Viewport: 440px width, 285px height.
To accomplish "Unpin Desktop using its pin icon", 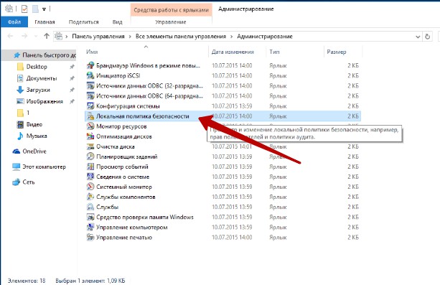I will click(x=72, y=67).
